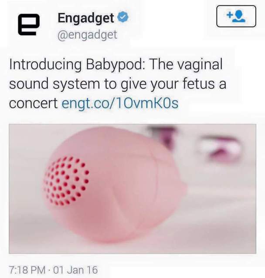Screen dimensions: 265x278
Task: Open the engt.co/1OvmK0s link
Action: 120,103
